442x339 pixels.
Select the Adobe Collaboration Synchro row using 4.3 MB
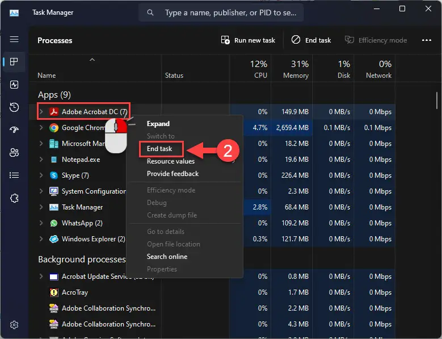tap(212, 324)
